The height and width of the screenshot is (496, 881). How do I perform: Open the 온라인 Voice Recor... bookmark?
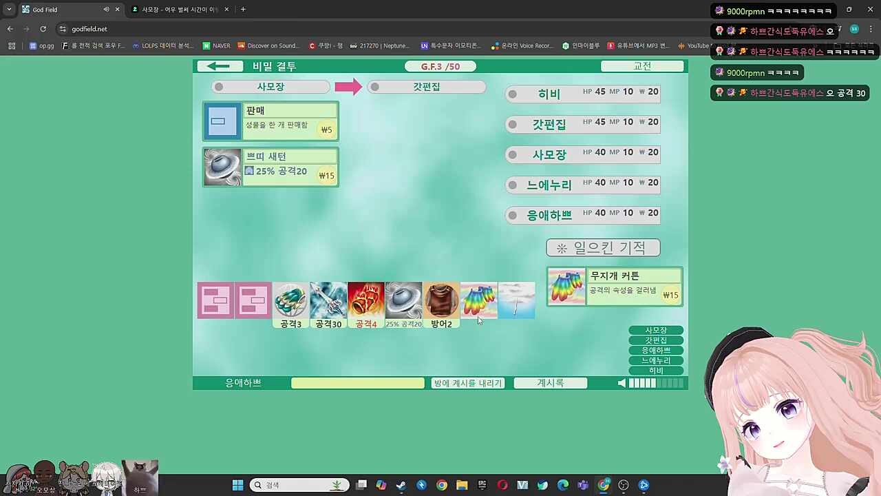pyautogui.click(x=522, y=46)
